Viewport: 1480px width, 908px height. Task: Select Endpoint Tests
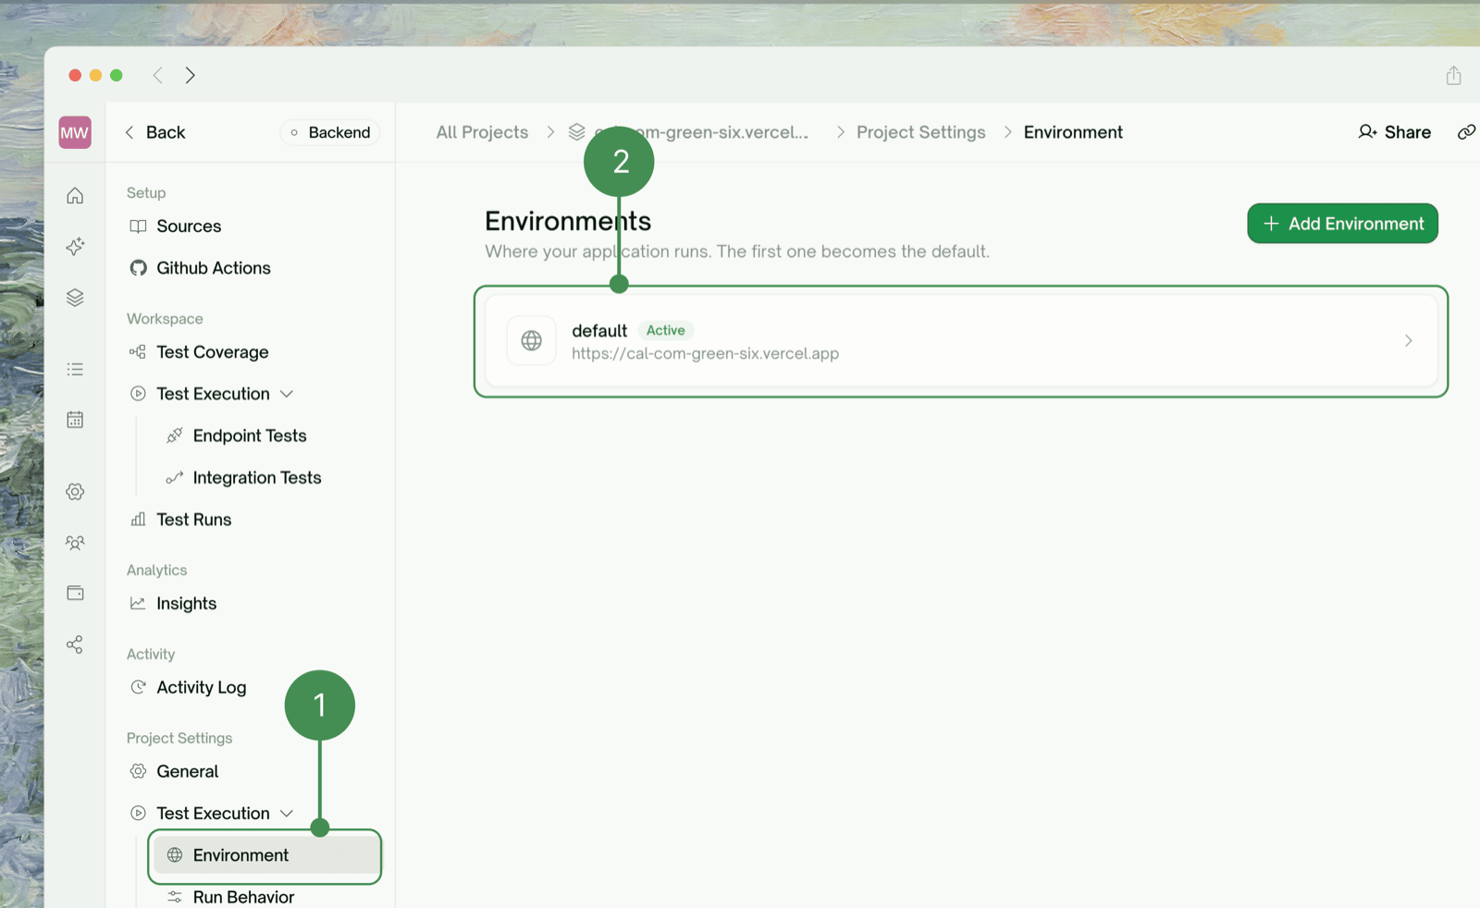[x=250, y=436]
